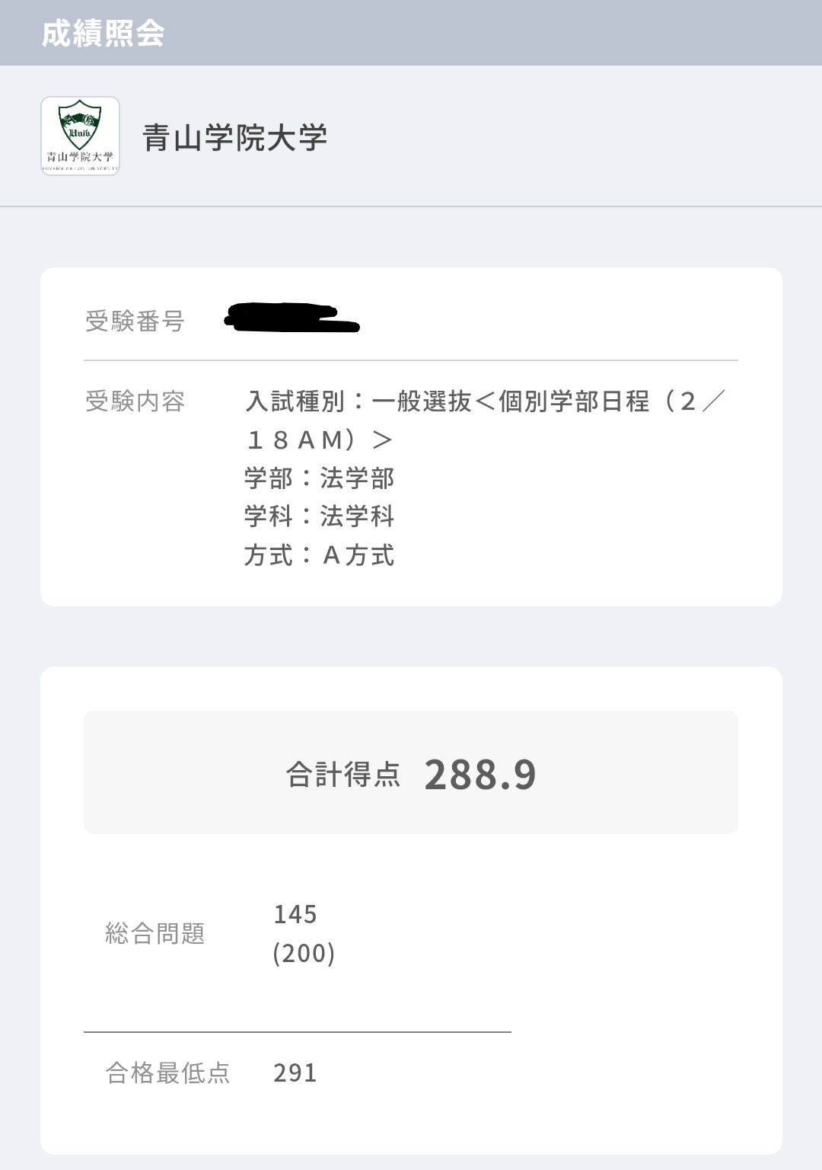Tap the 145 subject score
This screenshot has height=1170, width=822.
(295, 914)
